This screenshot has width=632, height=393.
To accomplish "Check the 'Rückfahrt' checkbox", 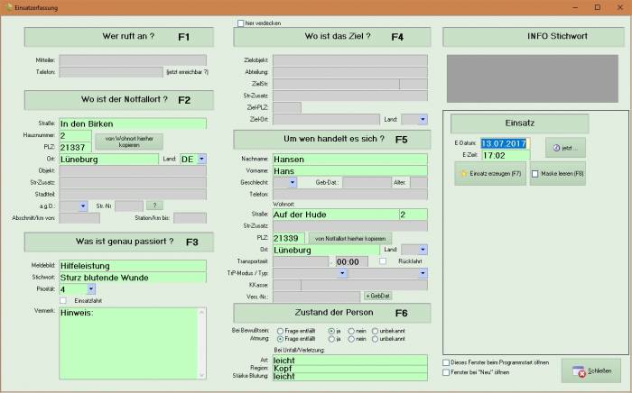I will [x=382, y=260].
